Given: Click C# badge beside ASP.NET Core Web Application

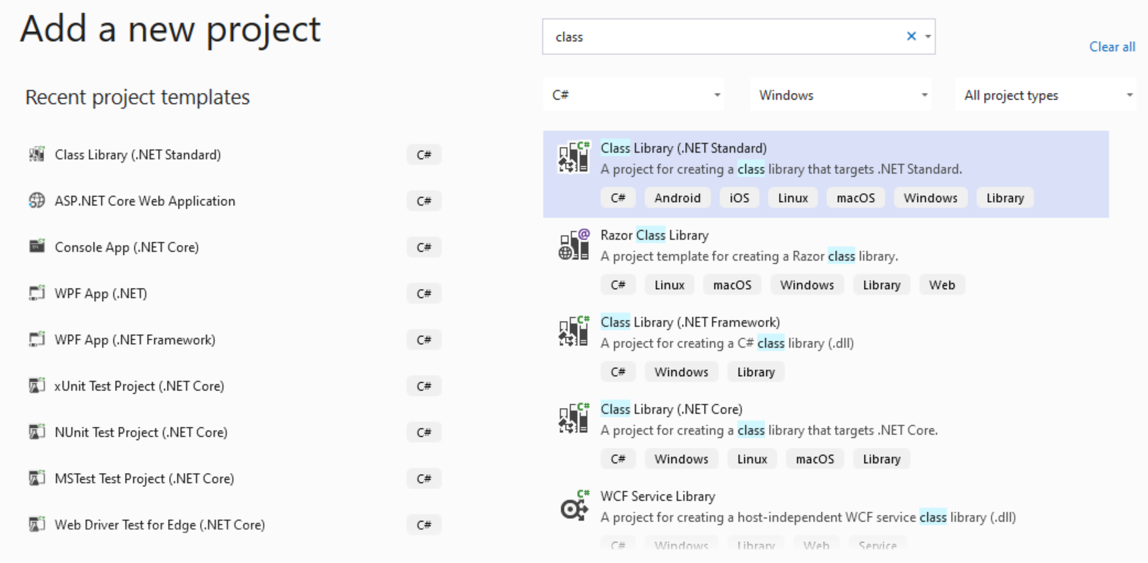Looking at the screenshot, I should pos(424,201).
